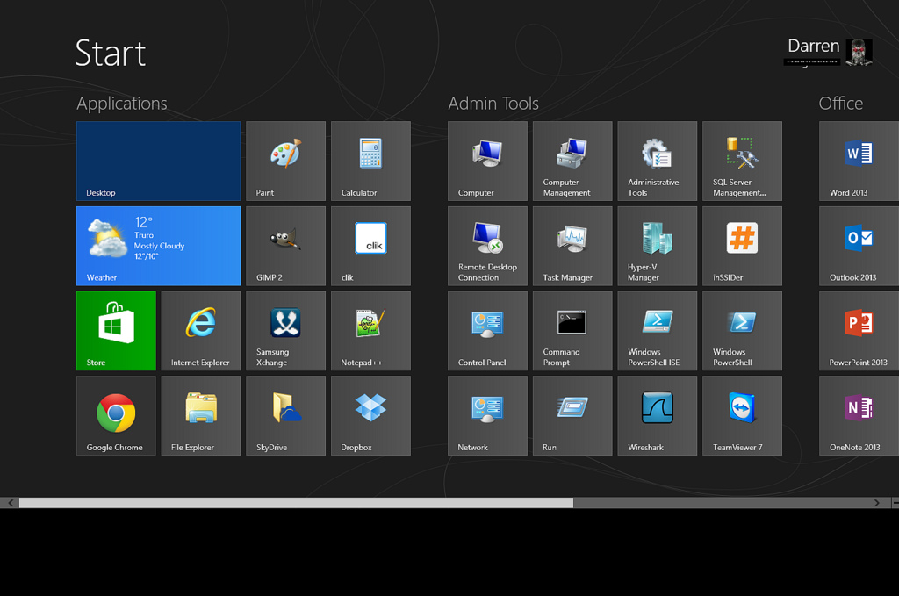The height and width of the screenshot is (596, 899).
Task: Launch Windows PowerShell ISE
Action: pos(657,331)
